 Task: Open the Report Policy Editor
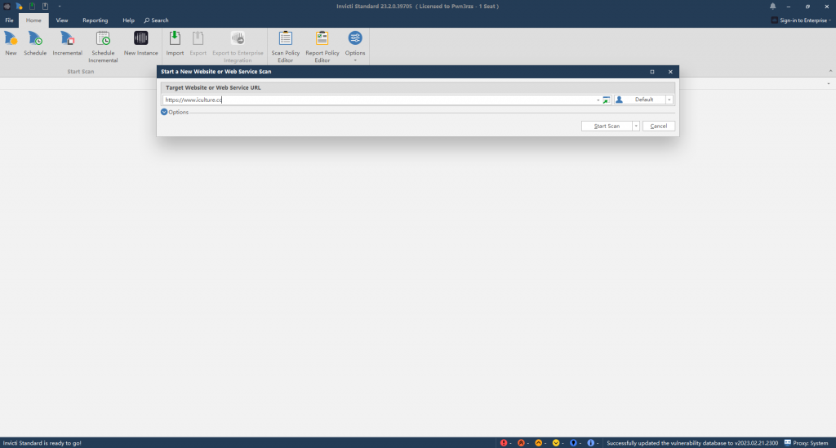point(322,47)
